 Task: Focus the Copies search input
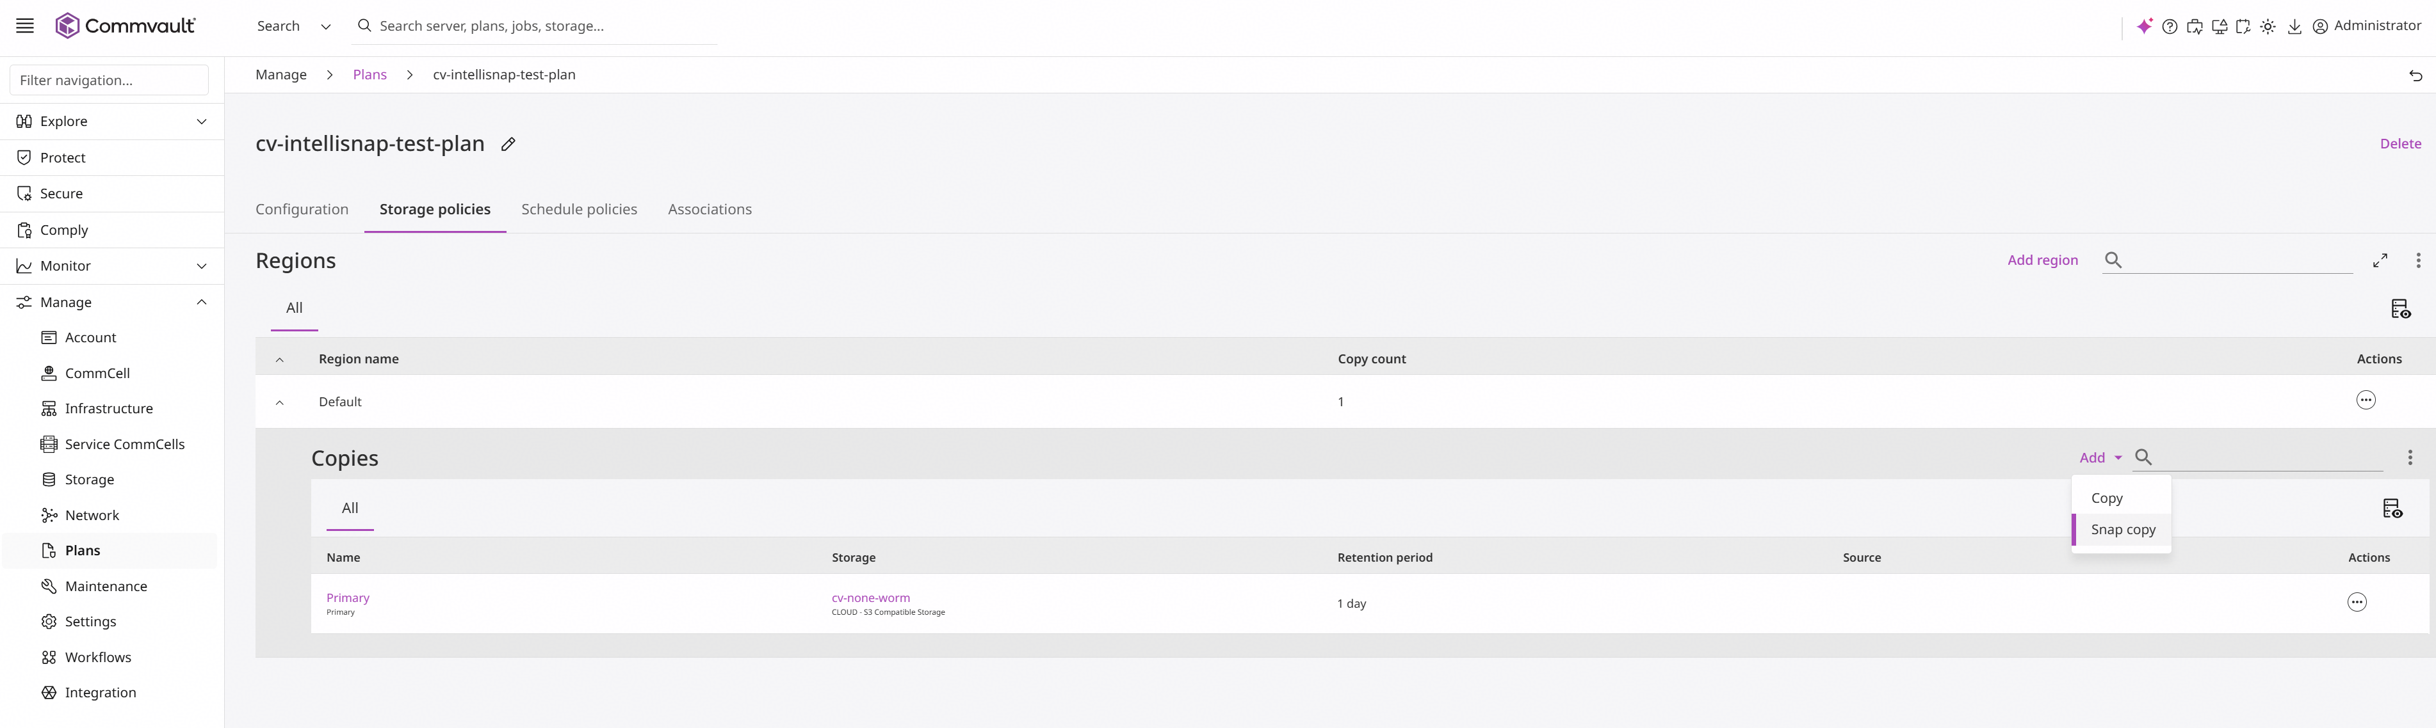click(x=2270, y=457)
